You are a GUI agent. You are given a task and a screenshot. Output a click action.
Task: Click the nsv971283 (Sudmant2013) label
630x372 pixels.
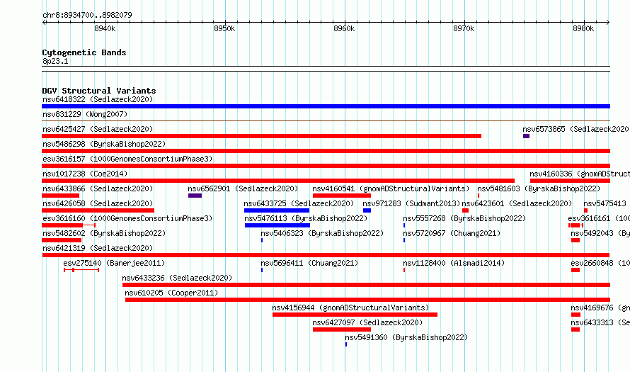tap(411, 203)
